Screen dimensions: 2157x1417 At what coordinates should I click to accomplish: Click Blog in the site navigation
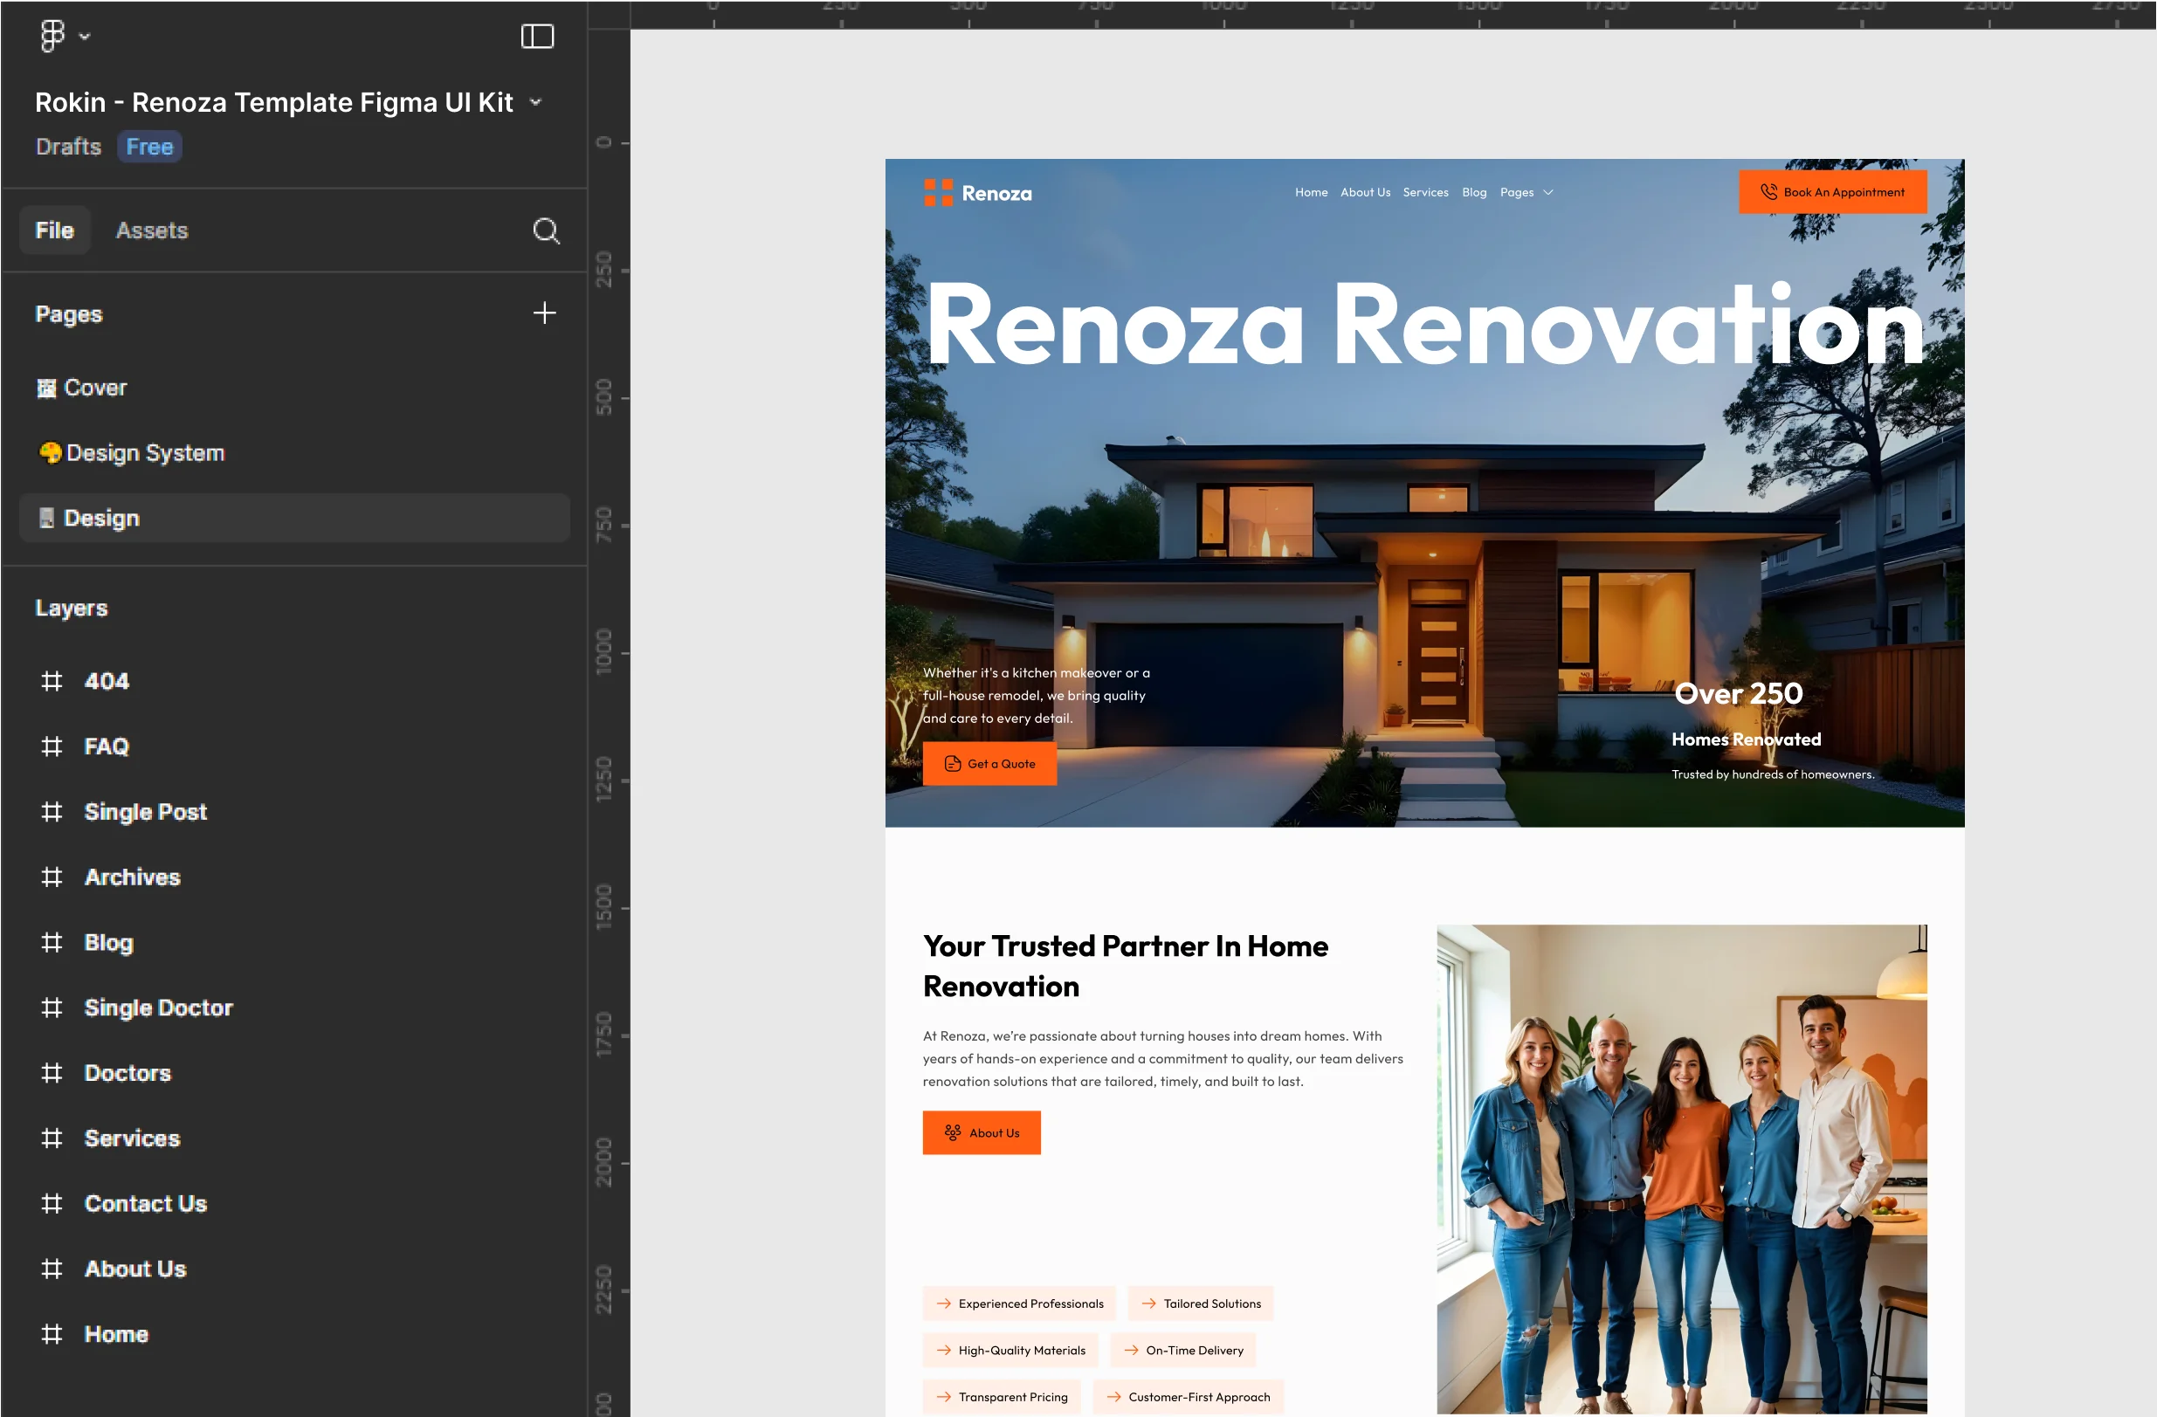coord(1473,192)
